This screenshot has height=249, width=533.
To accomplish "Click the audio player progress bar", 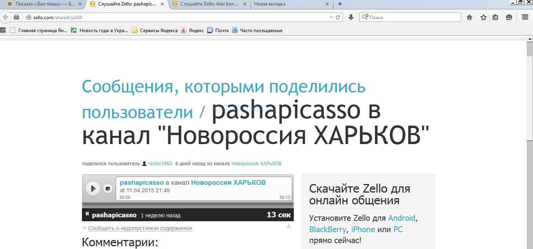I will pyautogui.click(x=187, y=205).
